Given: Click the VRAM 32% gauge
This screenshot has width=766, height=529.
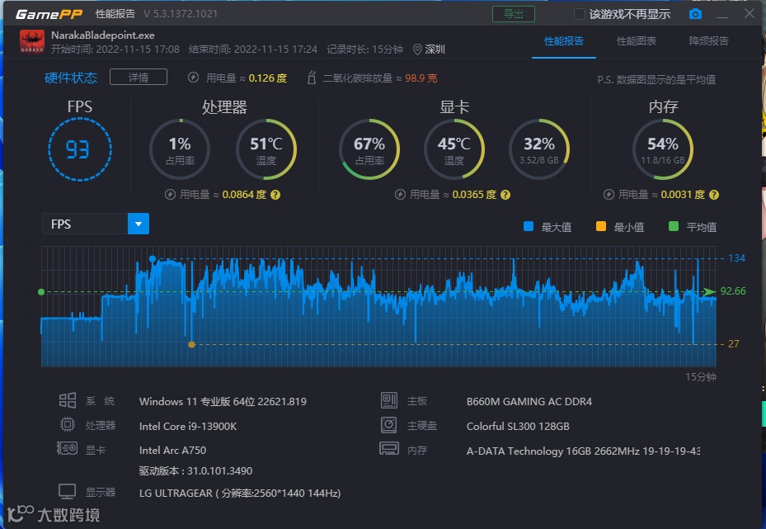Looking at the screenshot, I should tap(539, 149).
